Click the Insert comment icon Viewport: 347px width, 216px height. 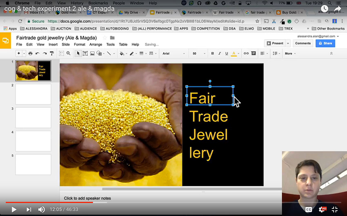pos(254,53)
